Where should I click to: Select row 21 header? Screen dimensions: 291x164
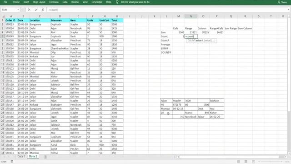coord(3,101)
